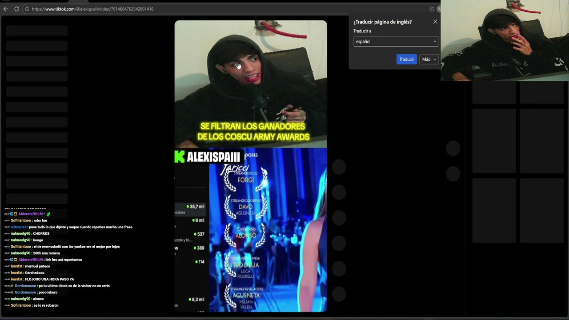Click the blue Traducir button
The width and height of the screenshot is (569, 320).
click(406, 59)
